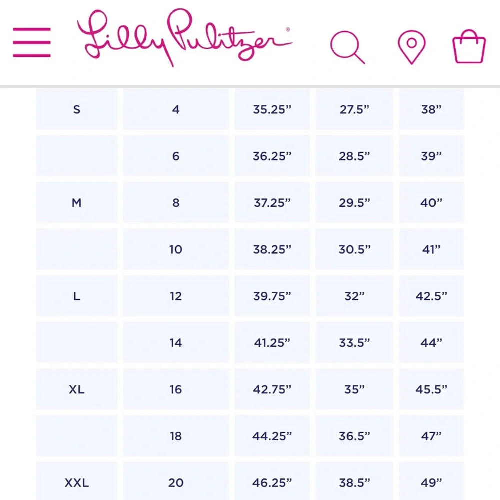Click the 35.25" measurement cell
The height and width of the screenshot is (500, 500).
[x=272, y=109]
